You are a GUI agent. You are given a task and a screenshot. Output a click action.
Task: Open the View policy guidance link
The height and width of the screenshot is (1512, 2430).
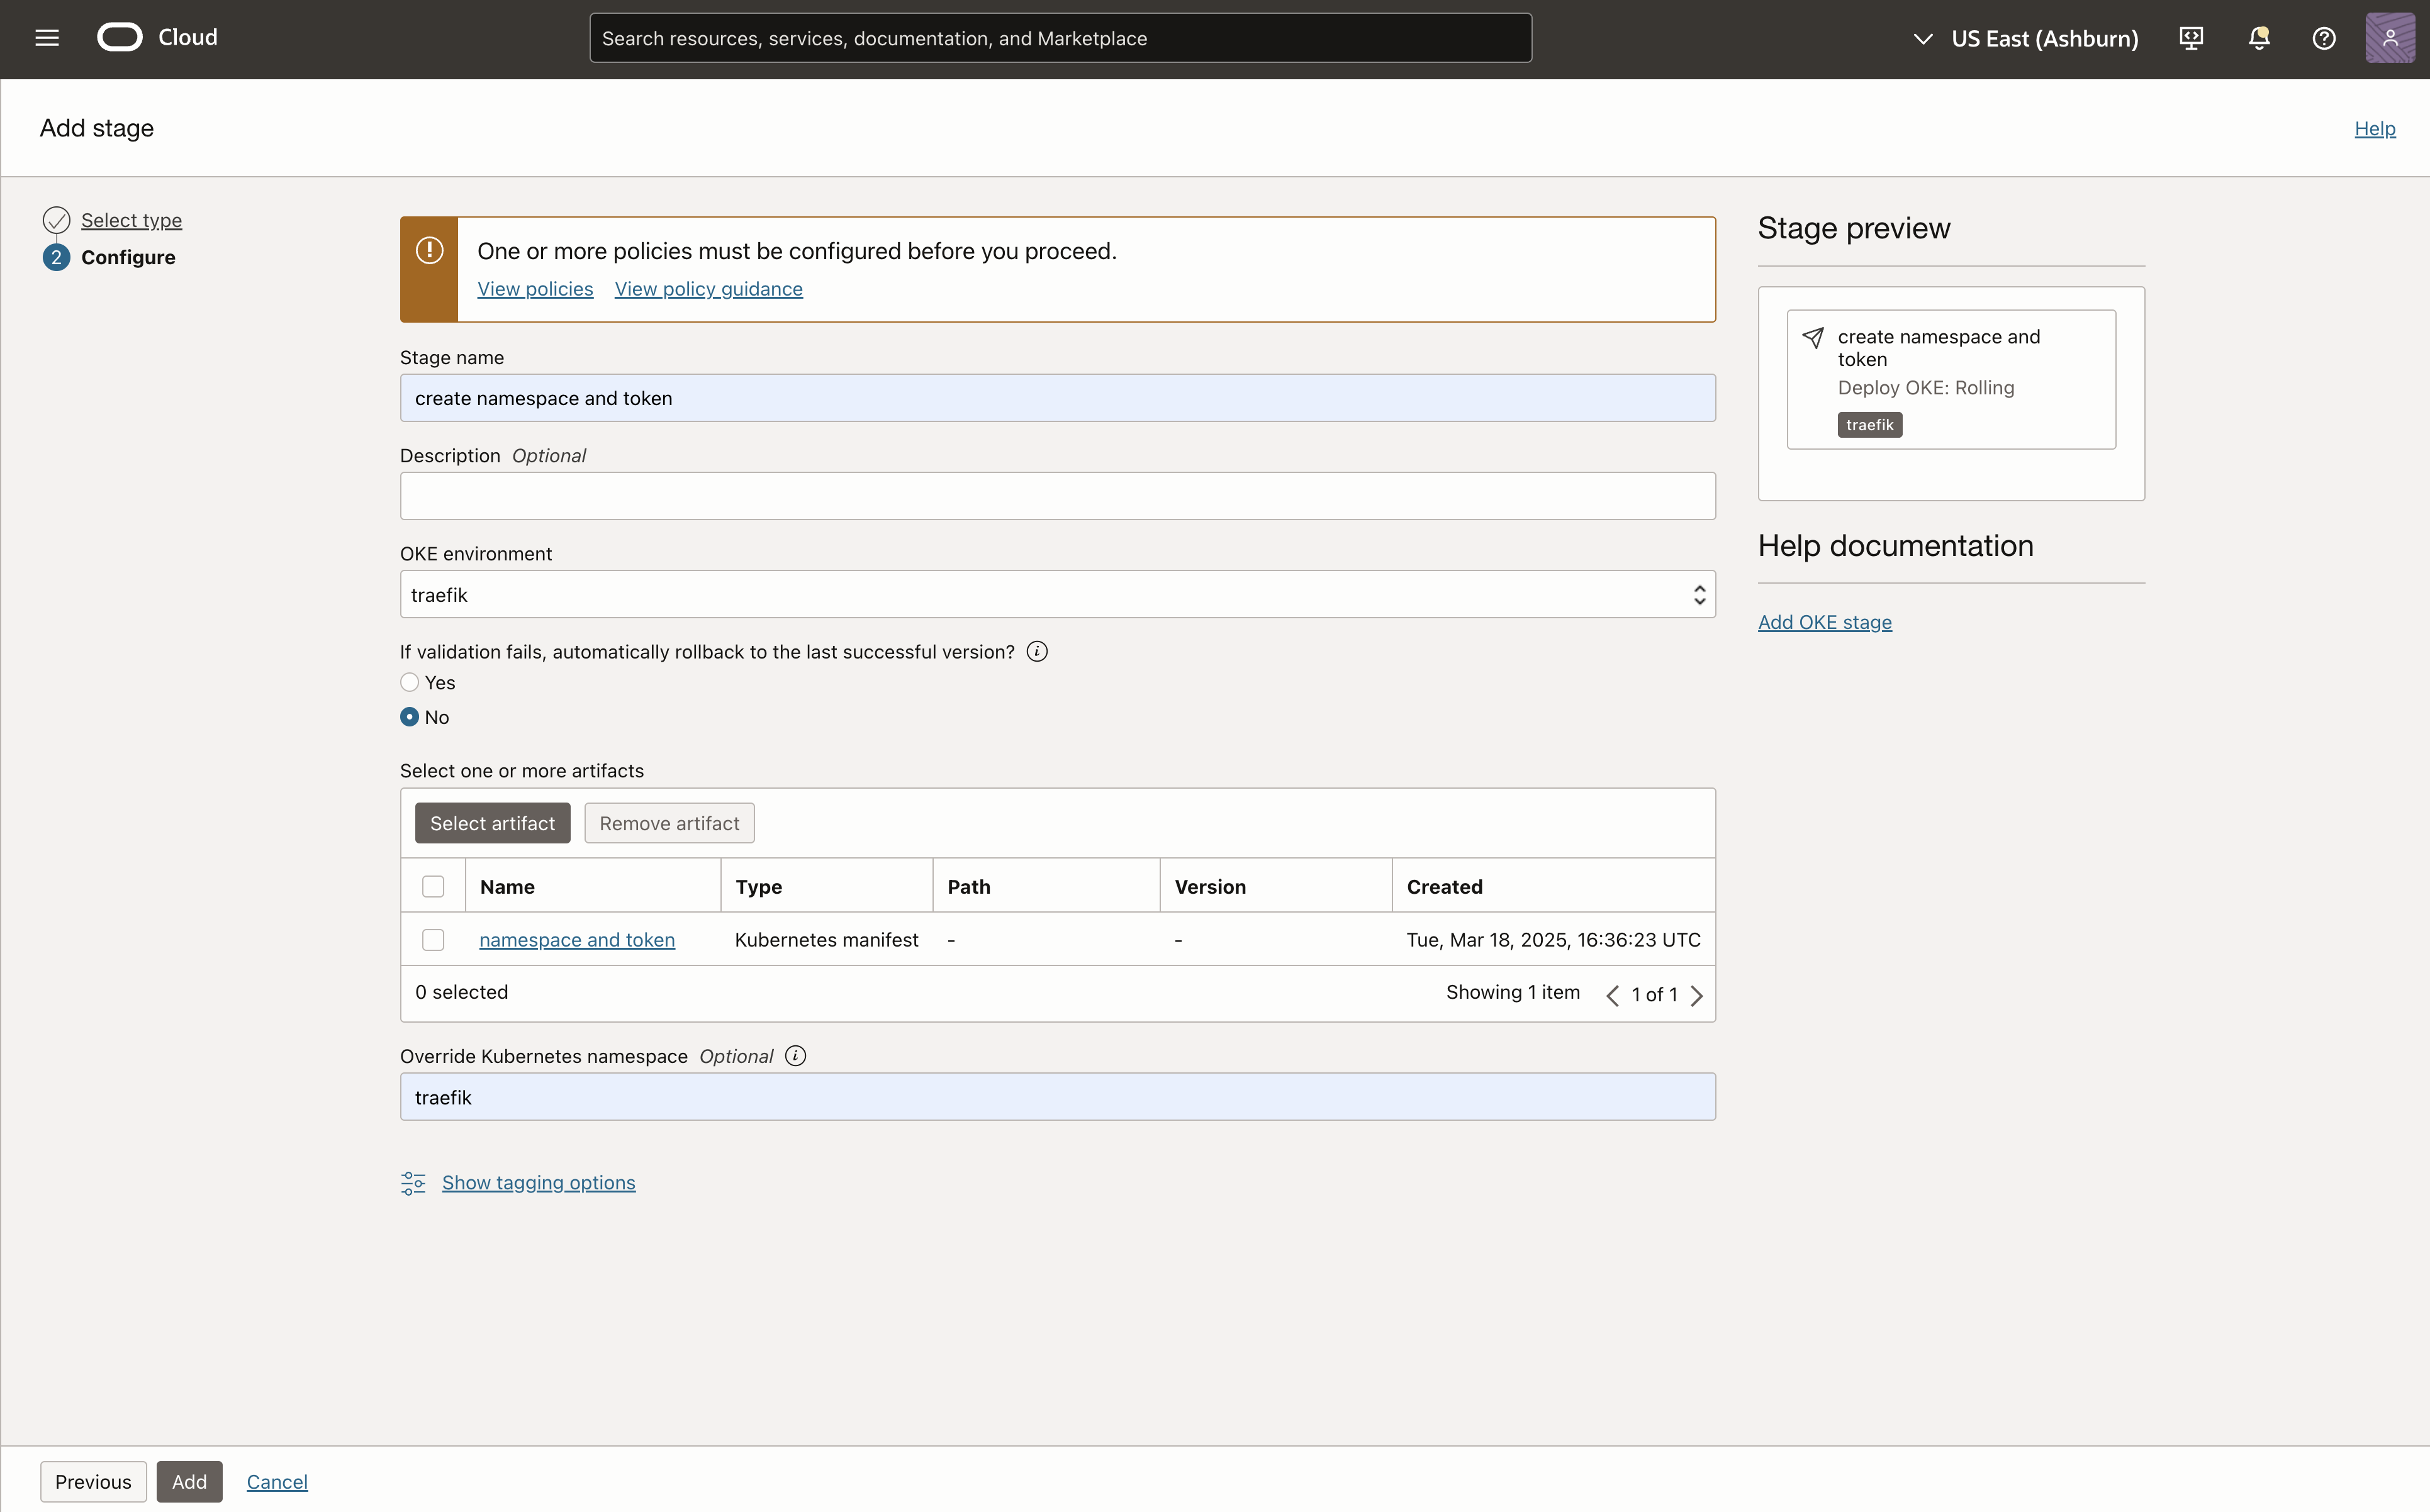point(708,289)
